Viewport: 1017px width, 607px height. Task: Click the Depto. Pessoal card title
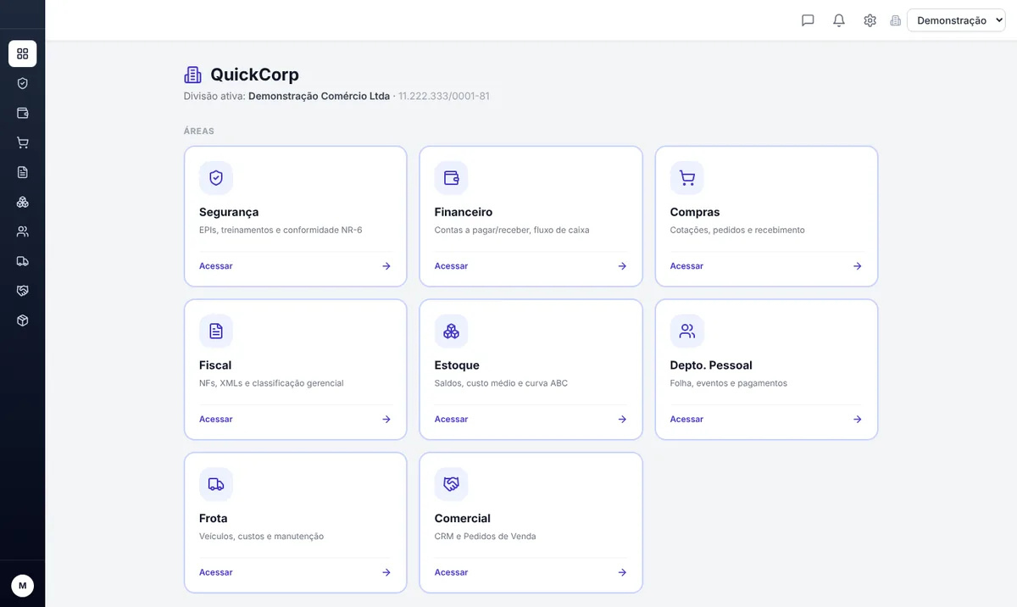[711, 365]
